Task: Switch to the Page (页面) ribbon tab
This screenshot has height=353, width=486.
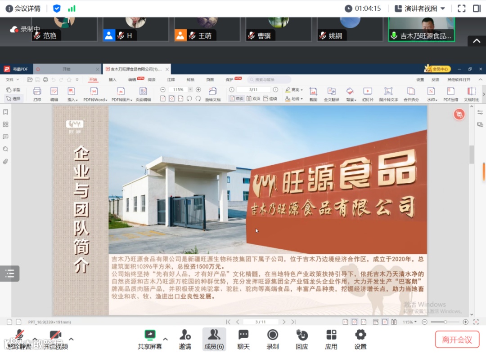Action: click(x=210, y=79)
